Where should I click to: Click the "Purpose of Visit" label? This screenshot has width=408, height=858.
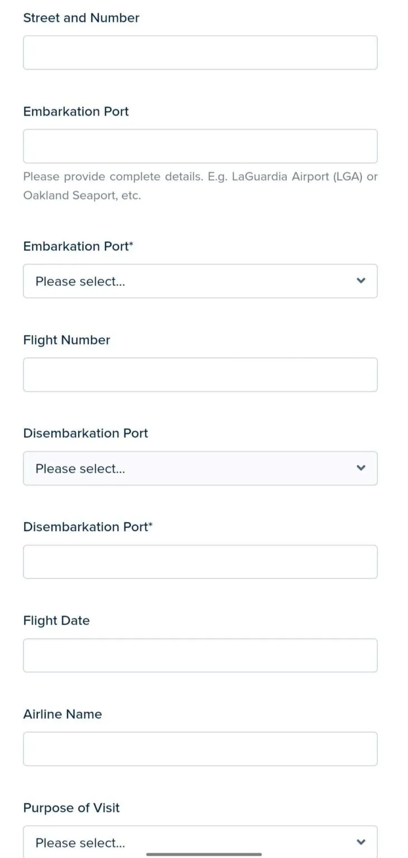72,808
